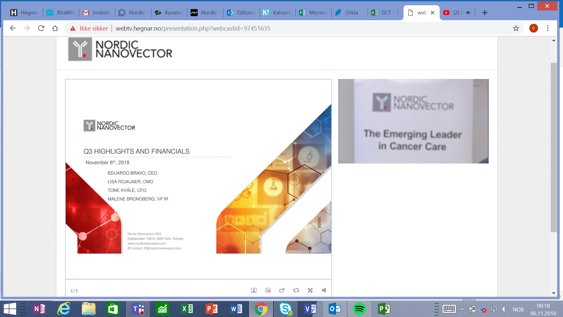This screenshot has height=317, width=563.
Task: Switch to the Innboks Gmail tab
Action: click(97, 13)
